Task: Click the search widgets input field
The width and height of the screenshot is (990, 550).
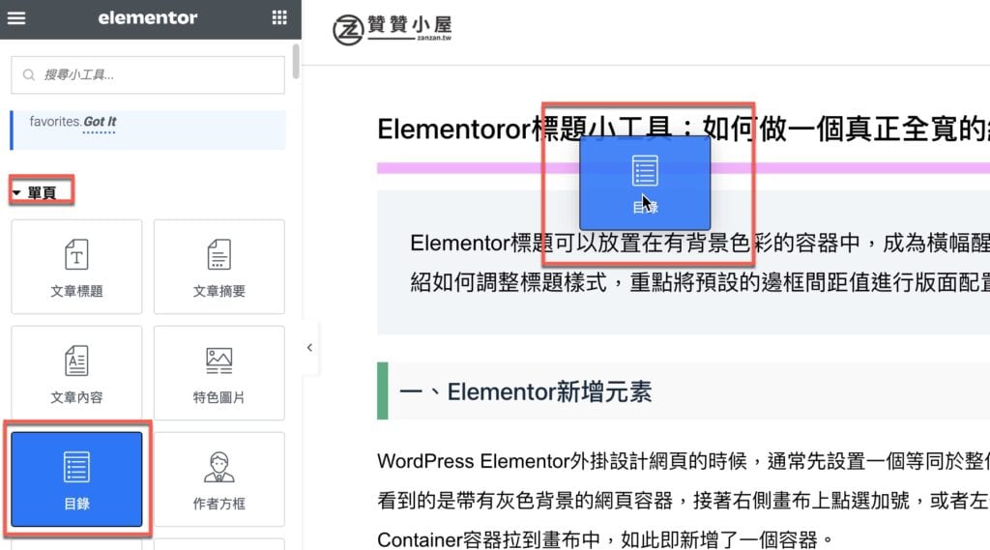Action: (148, 74)
